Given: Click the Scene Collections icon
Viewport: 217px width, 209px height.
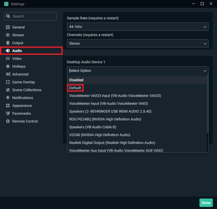Looking at the screenshot, I should click(8, 90).
